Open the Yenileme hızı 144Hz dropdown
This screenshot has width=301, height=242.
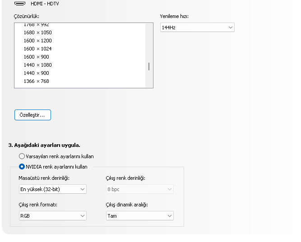tap(197, 27)
